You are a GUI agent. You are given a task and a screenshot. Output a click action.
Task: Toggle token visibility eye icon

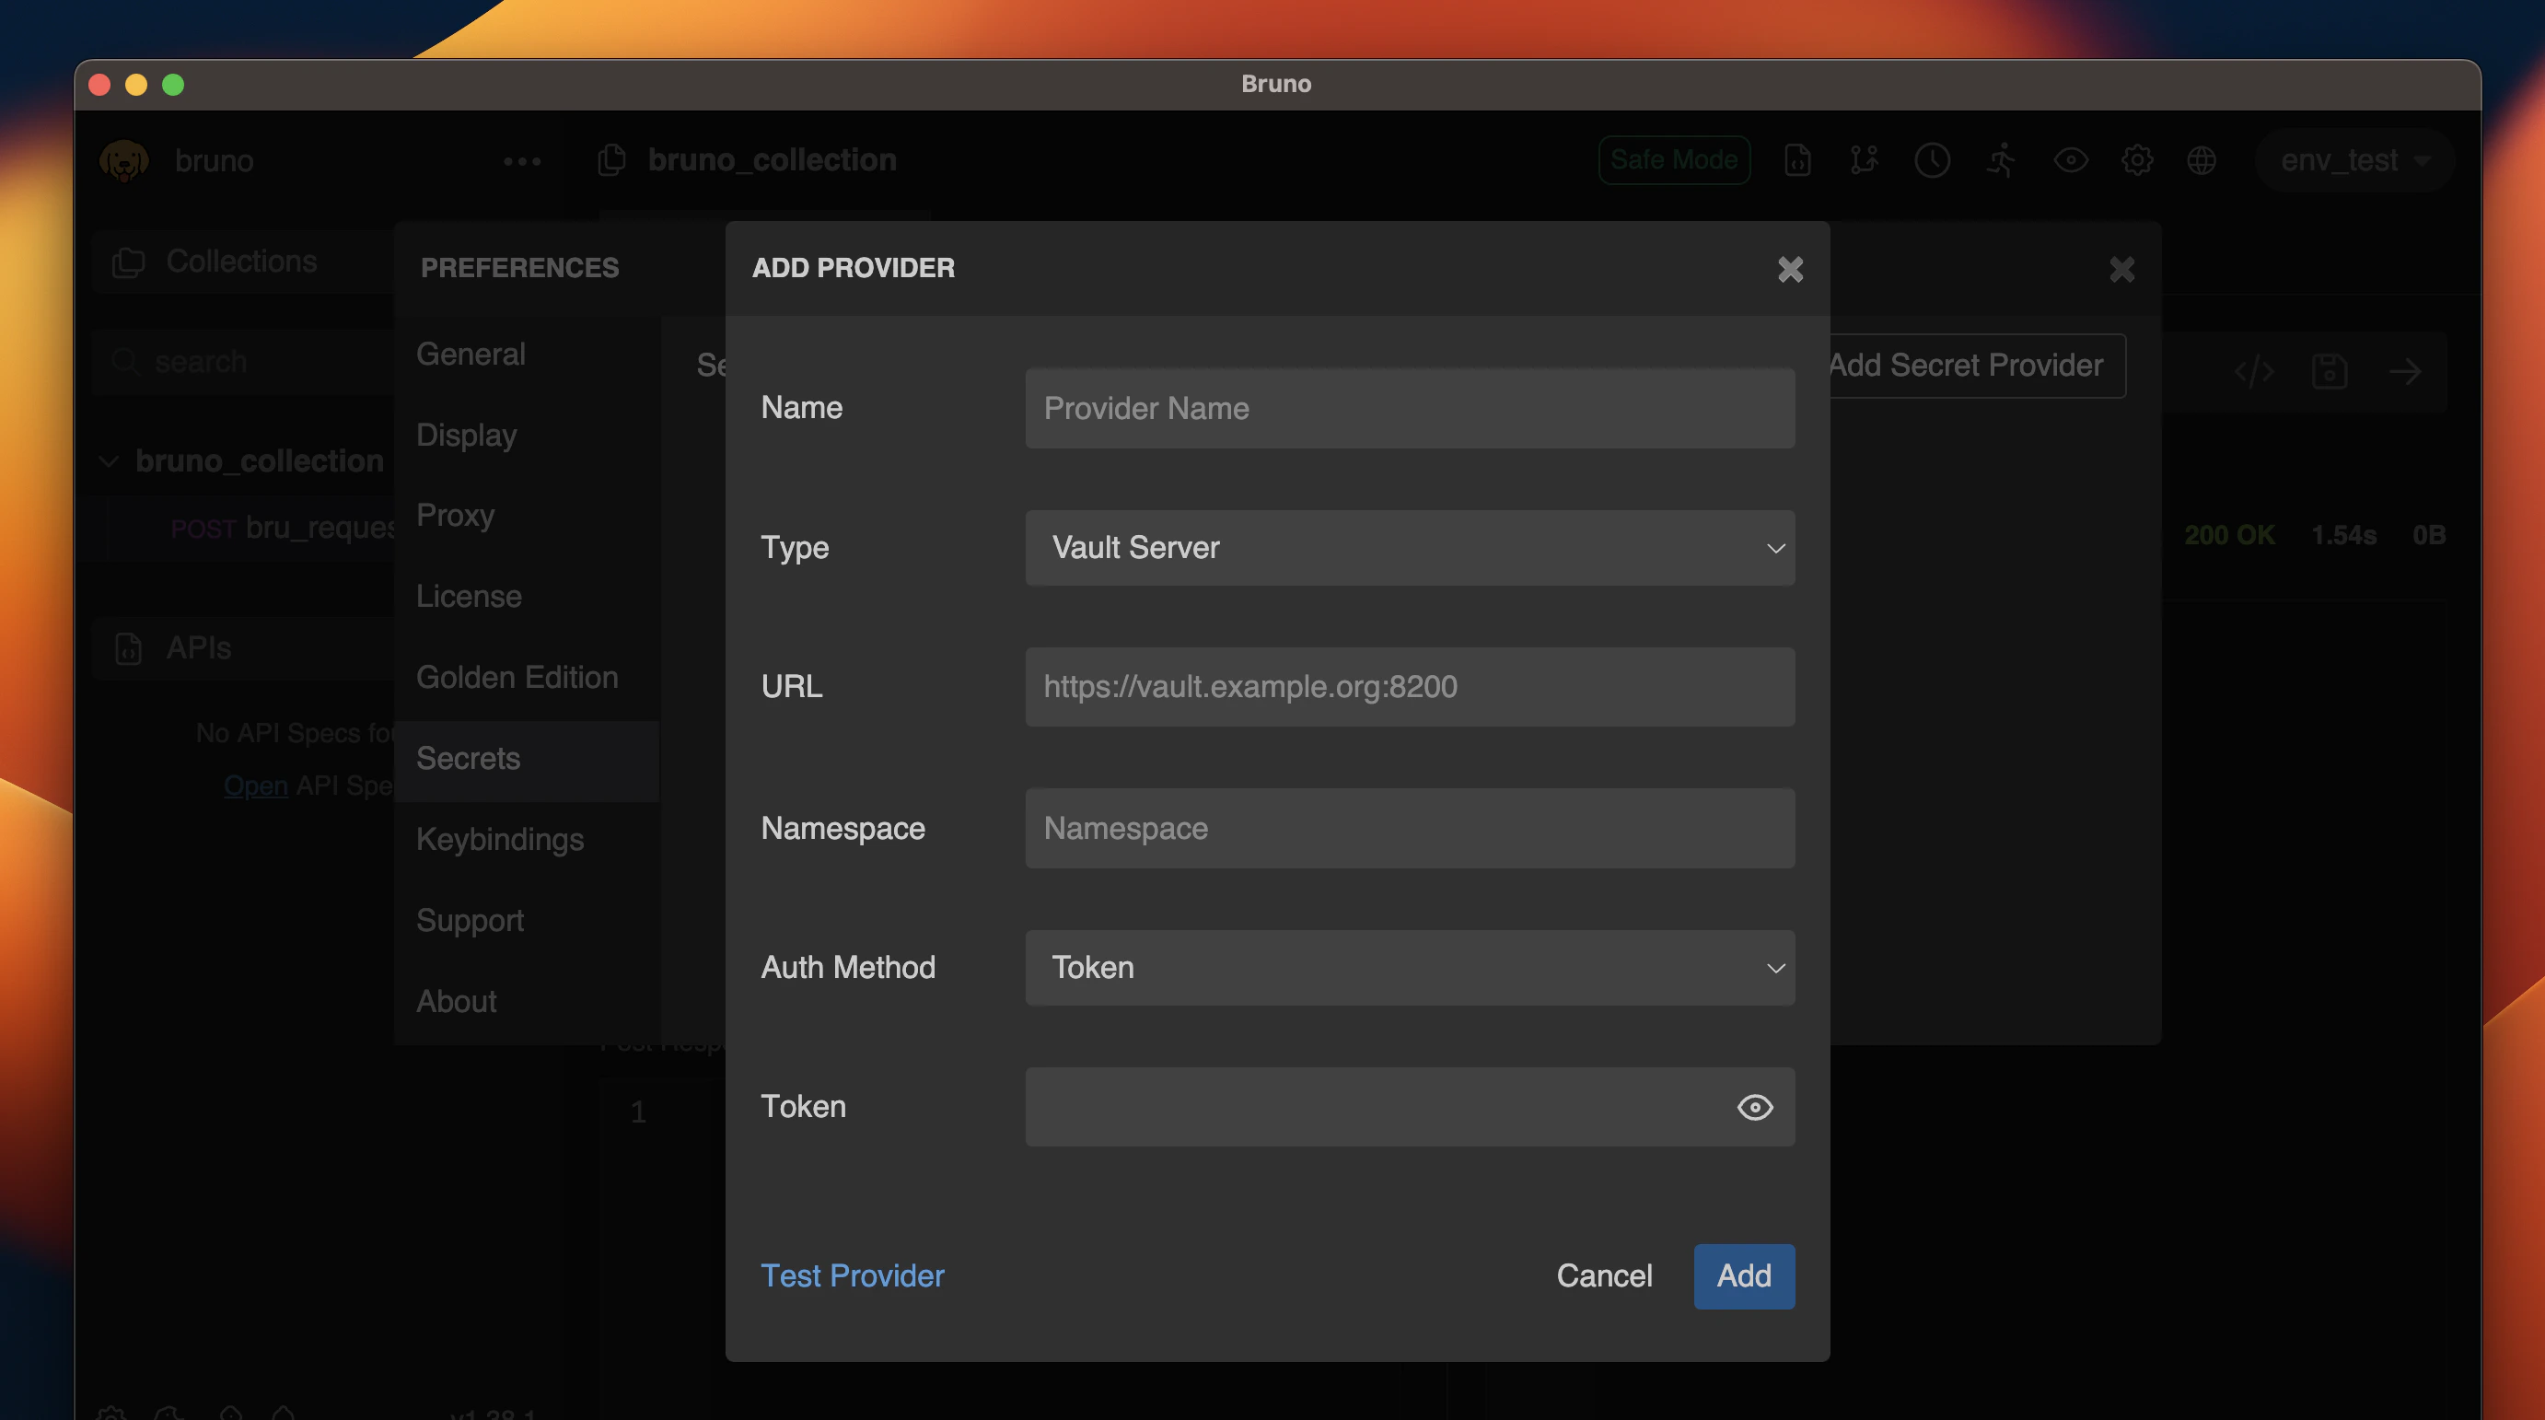click(1754, 1107)
